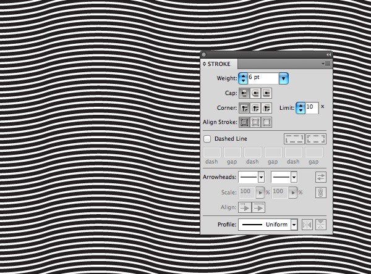
Task: Choose the Miter Join corner icon
Action: click(244, 107)
